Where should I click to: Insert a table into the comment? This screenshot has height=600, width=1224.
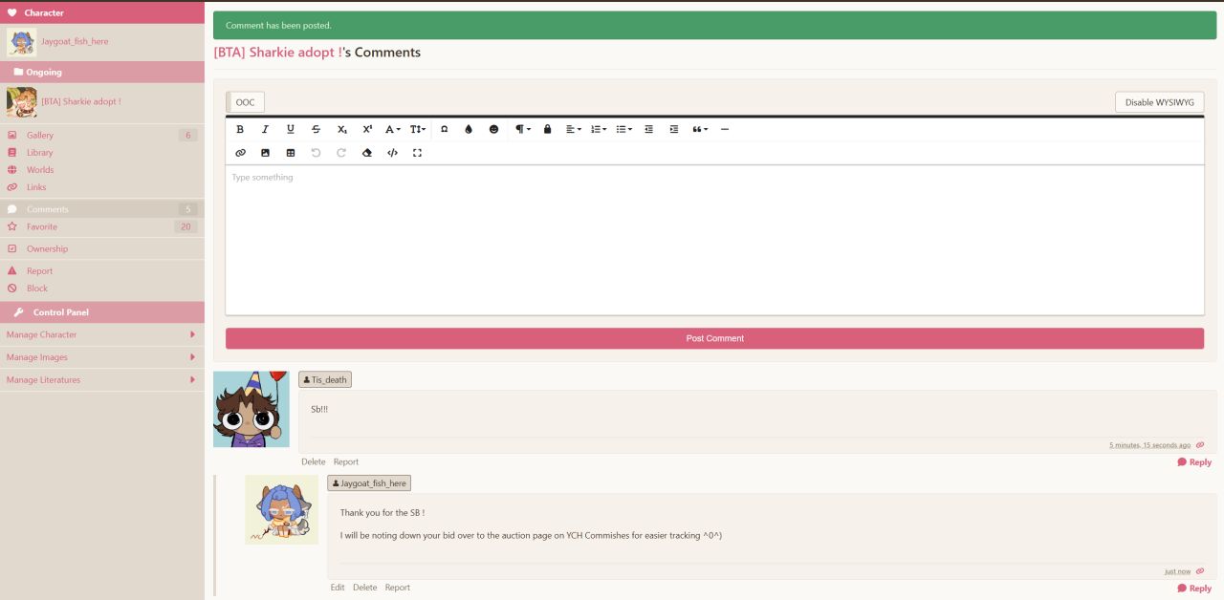tap(291, 153)
